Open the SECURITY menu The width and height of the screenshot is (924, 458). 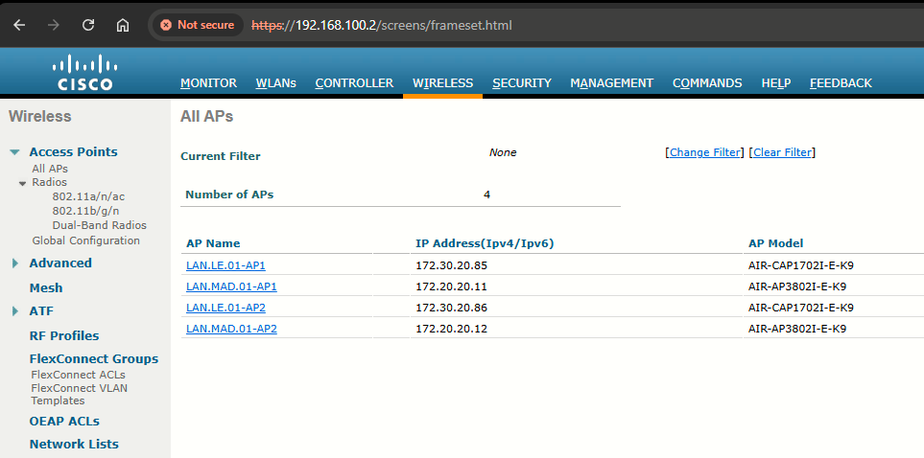pyautogui.click(x=522, y=83)
